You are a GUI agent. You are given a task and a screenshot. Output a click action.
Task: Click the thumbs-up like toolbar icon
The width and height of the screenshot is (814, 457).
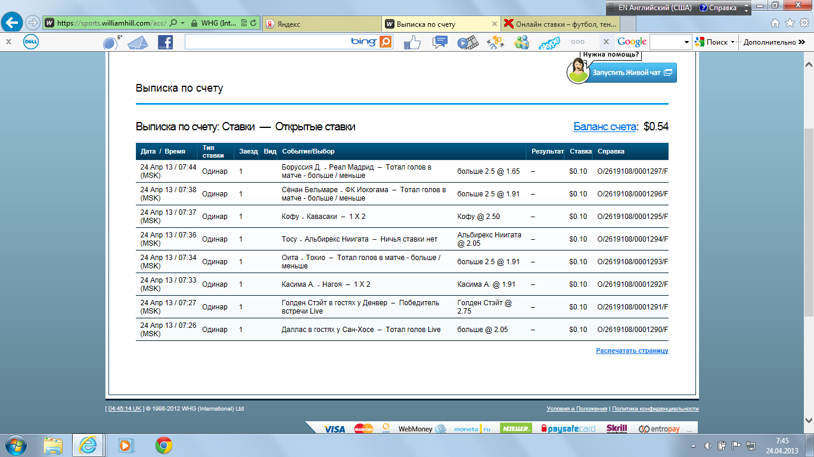[412, 42]
